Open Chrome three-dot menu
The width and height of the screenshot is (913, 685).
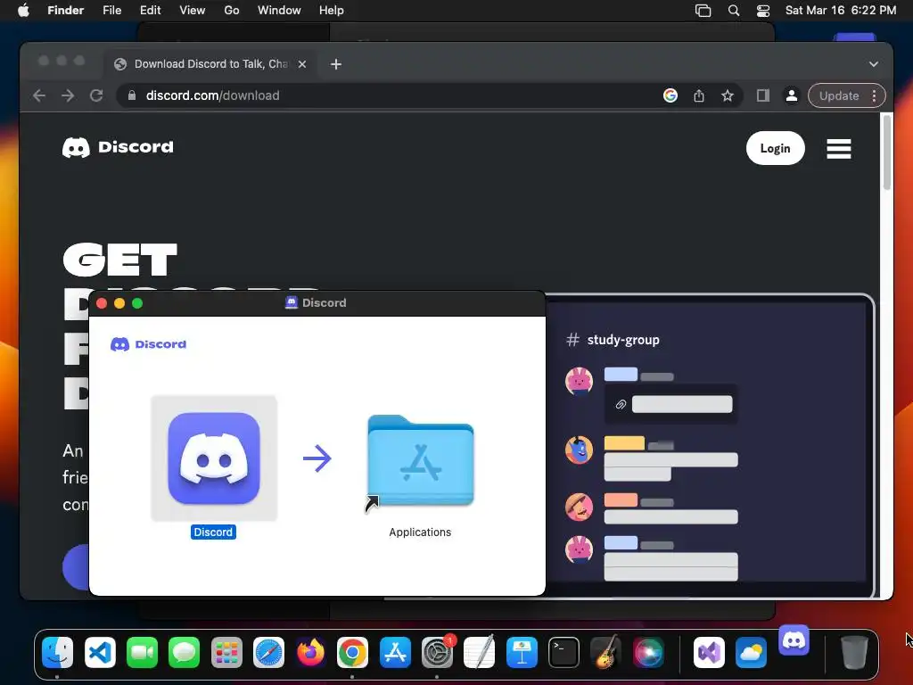tap(874, 95)
